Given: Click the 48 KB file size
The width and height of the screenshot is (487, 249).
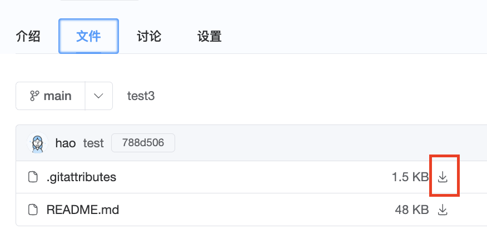Looking at the screenshot, I should [x=412, y=210].
